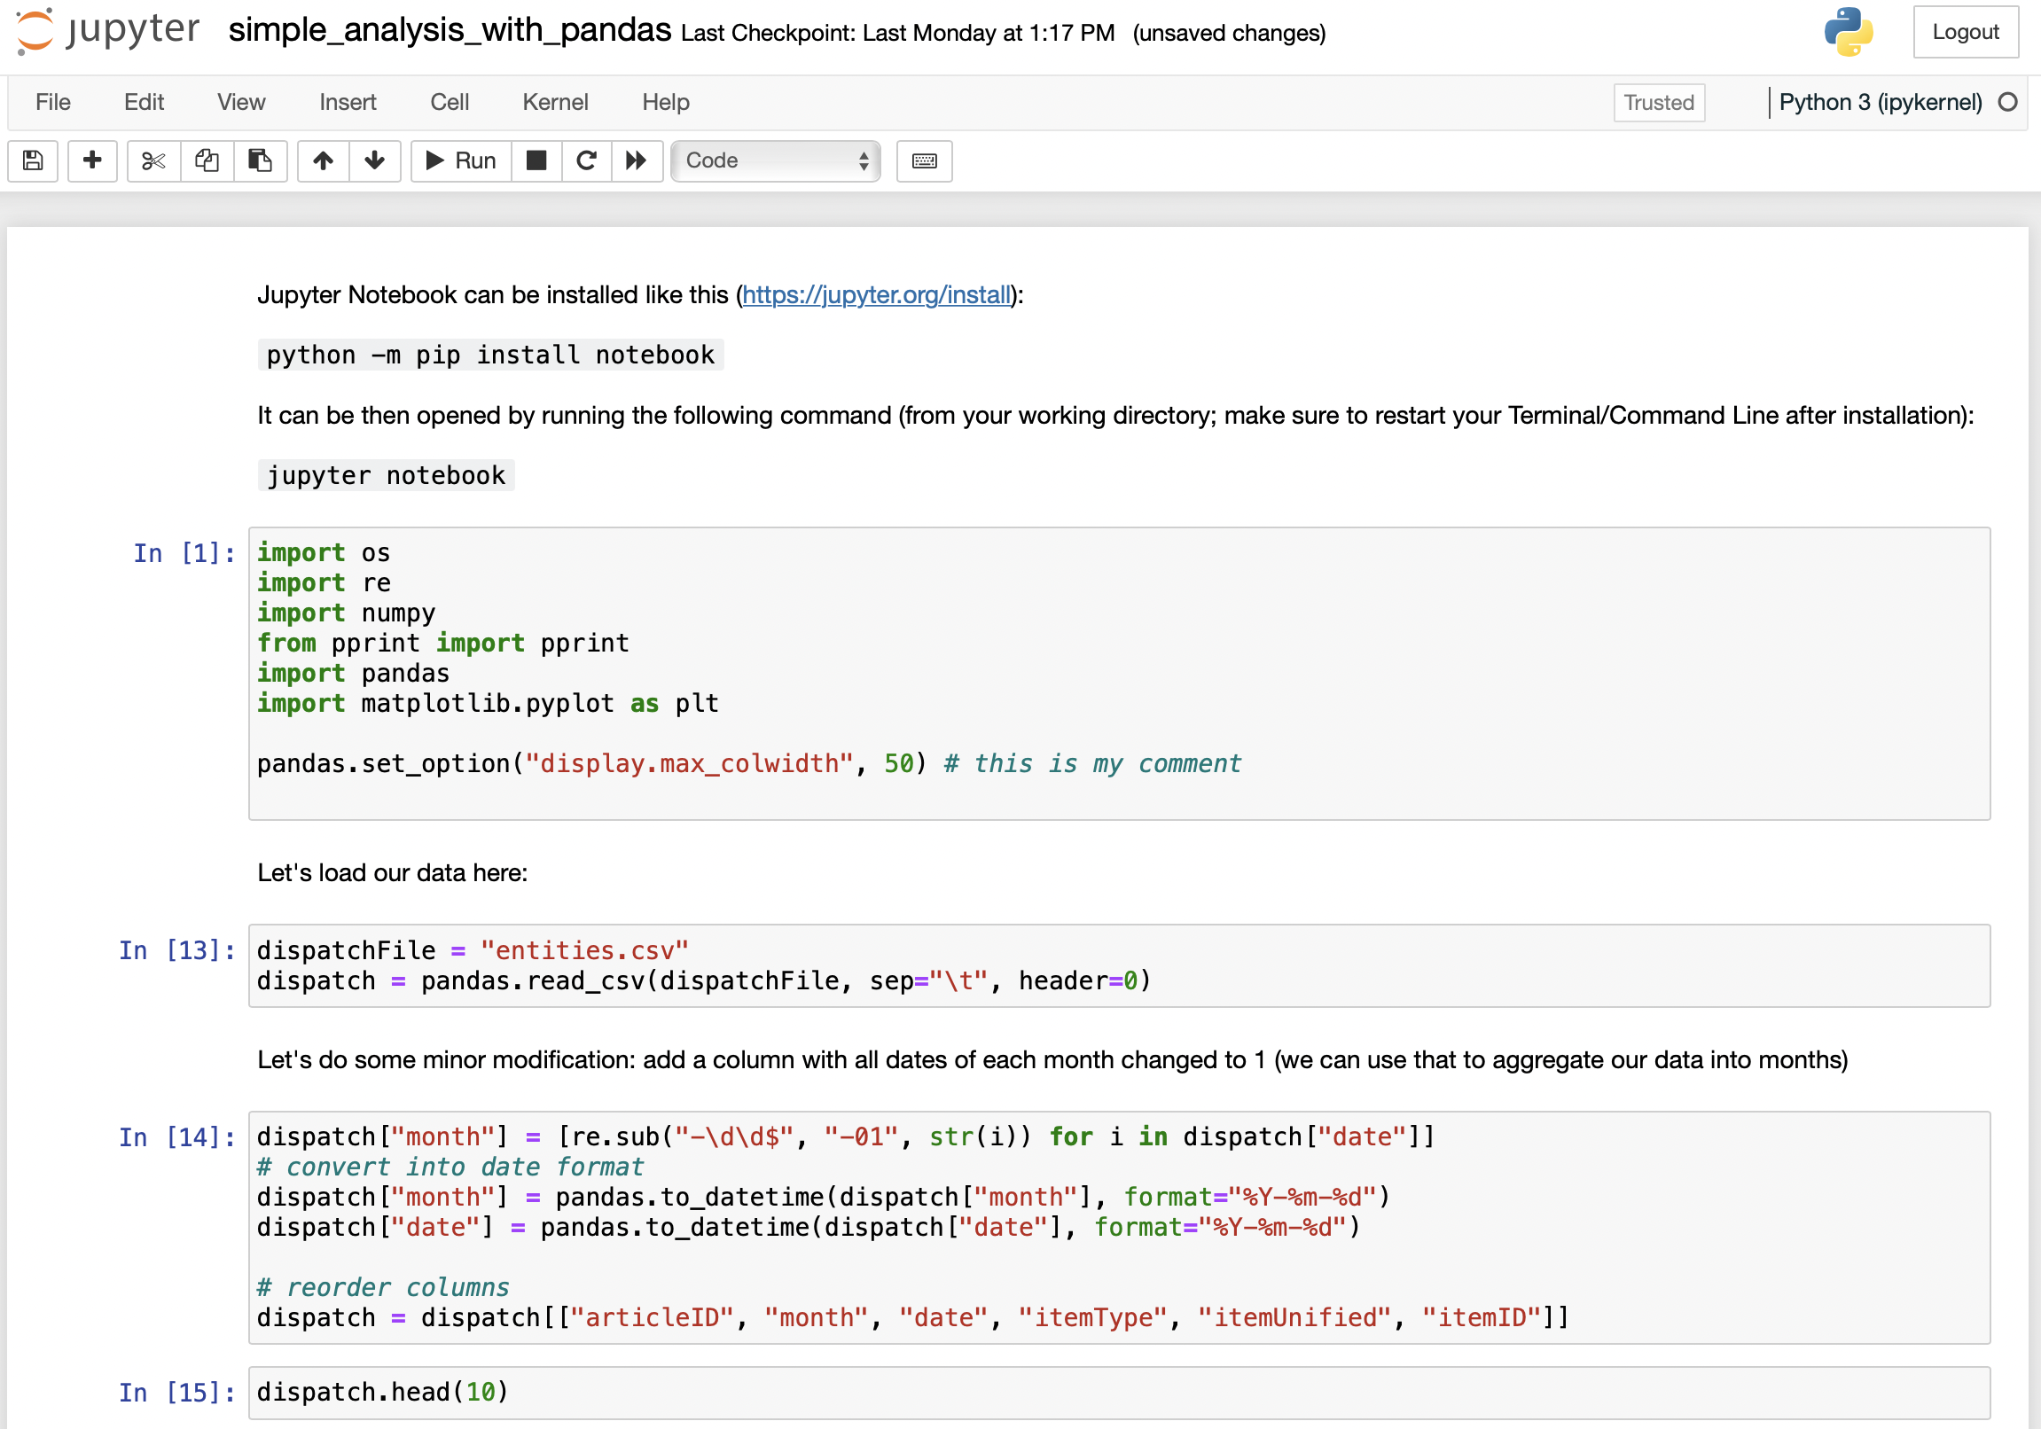Screen dimensions: 2041x1429
Task: Click the Run button
Action: point(461,160)
